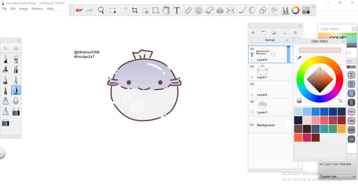Select the Quick Transform tool
This screenshot has height=188, width=358.
(x=145, y=10)
